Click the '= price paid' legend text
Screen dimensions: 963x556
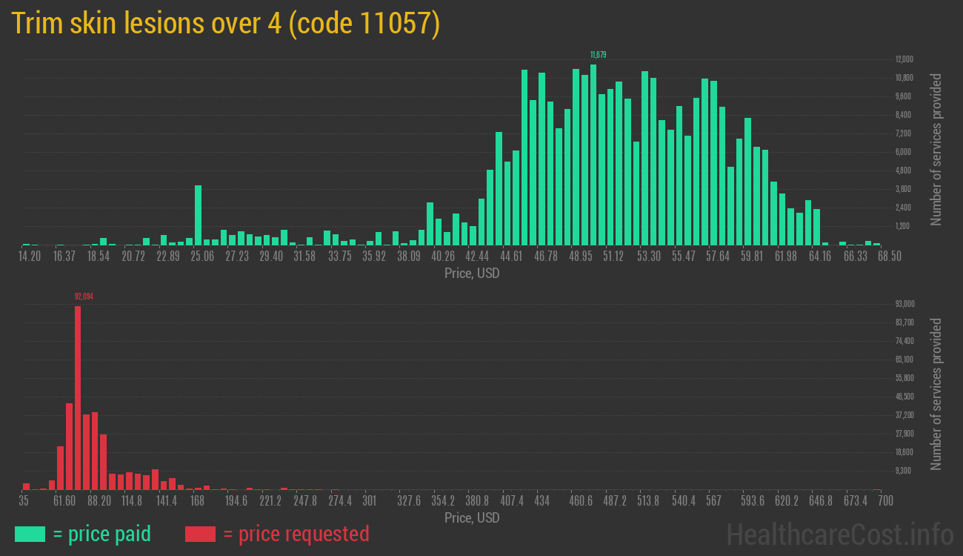pos(102,534)
